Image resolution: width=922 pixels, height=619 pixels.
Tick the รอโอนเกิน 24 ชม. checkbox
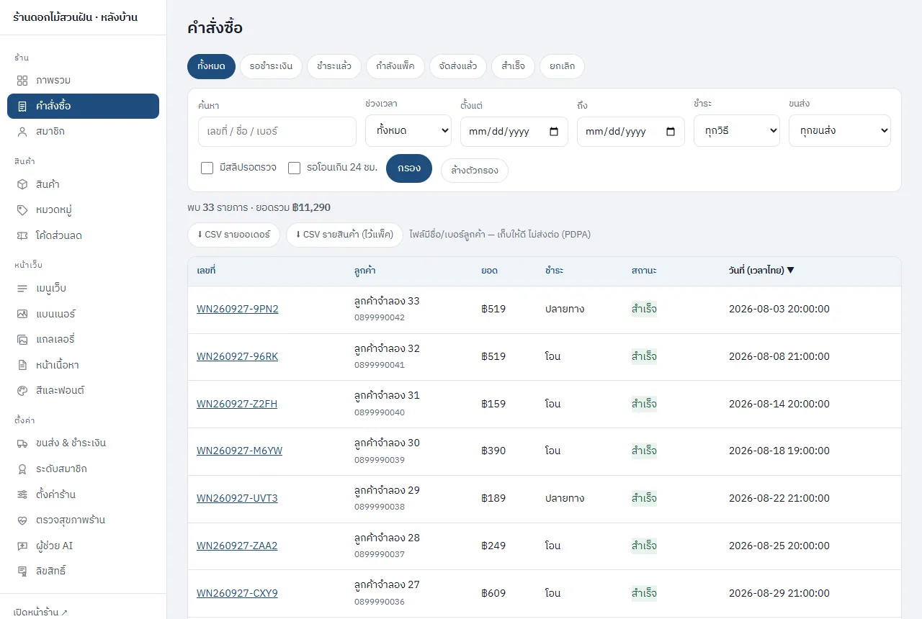[294, 168]
